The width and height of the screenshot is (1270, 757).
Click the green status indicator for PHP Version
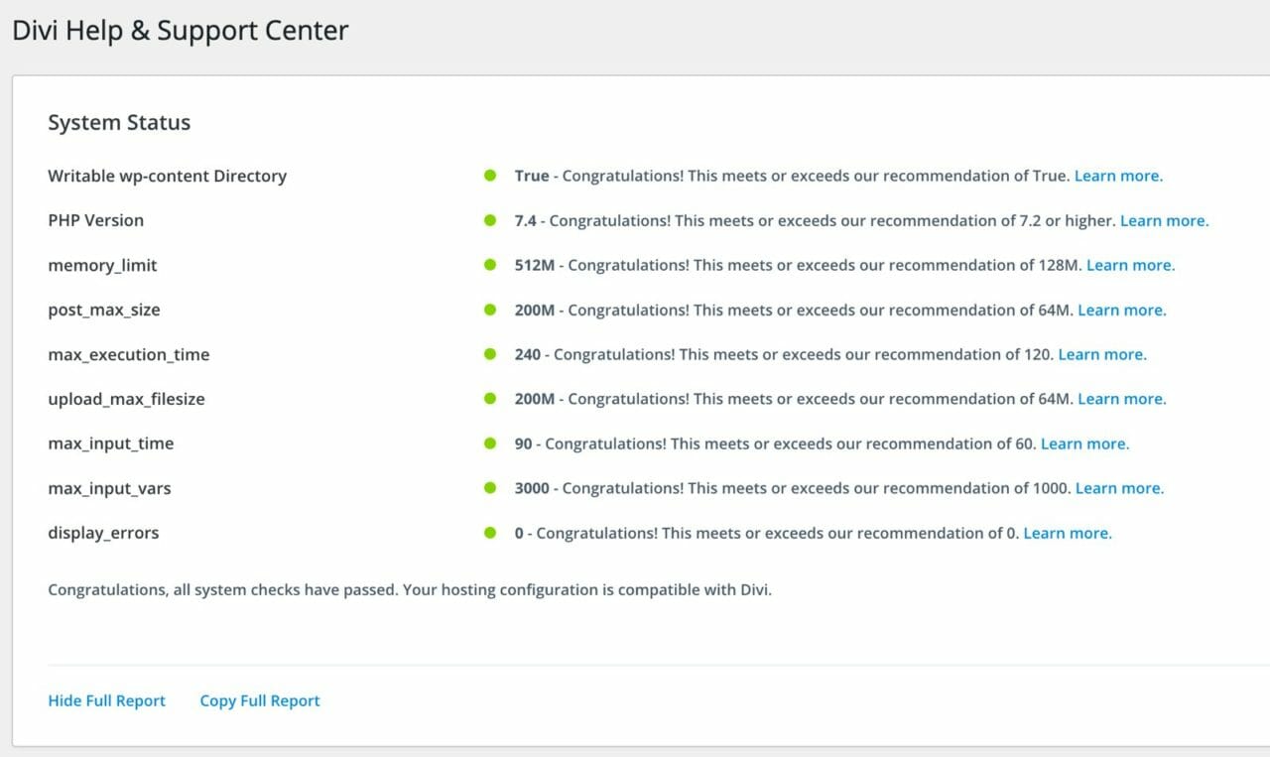point(490,220)
